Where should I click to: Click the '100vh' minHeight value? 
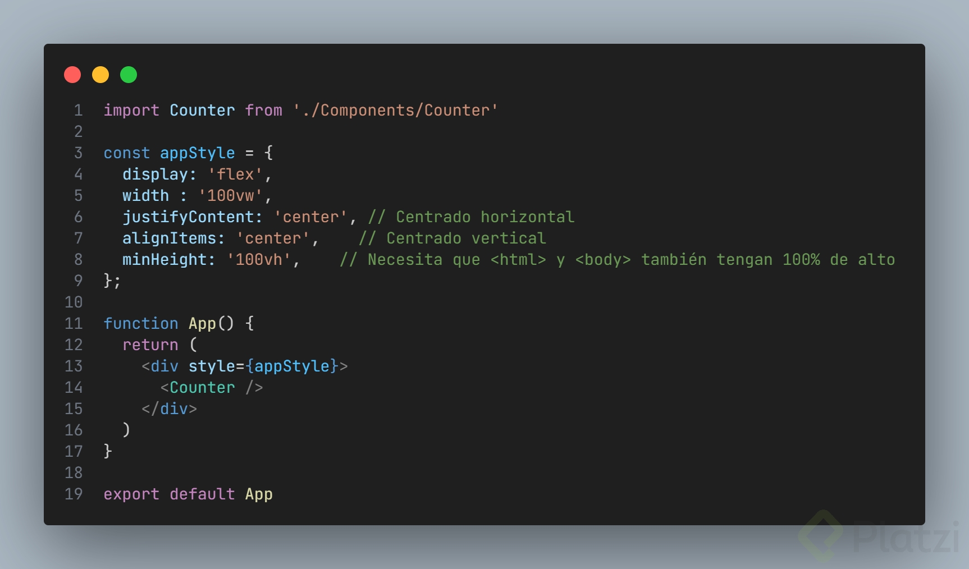click(259, 260)
